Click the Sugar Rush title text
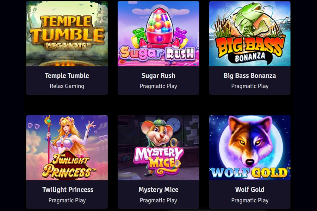This screenshot has height=211, width=317. (158, 76)
